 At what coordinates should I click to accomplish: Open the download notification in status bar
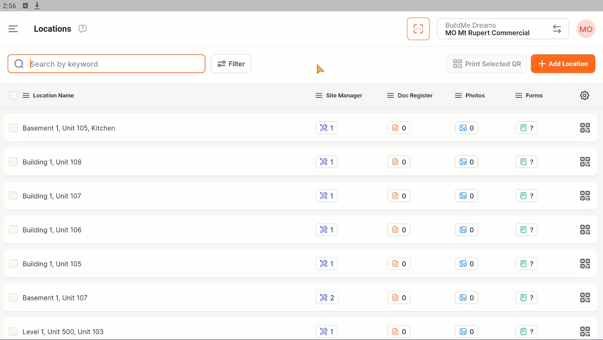(x=37, y=5)
